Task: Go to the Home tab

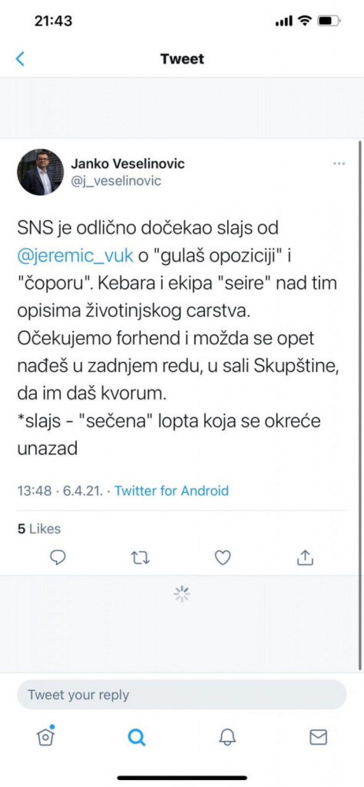Action: (x=46, y=737)
